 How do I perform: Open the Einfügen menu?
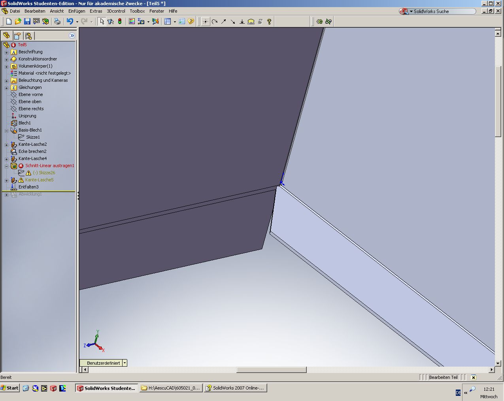[x=76, y=11]
